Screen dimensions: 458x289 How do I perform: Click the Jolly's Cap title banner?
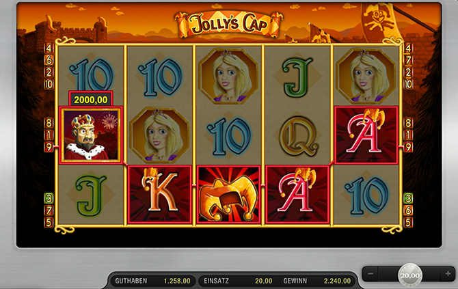click(x=229, y=25)
